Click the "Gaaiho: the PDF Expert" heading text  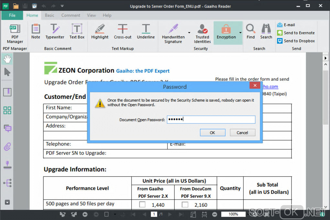tap(143, 71)
